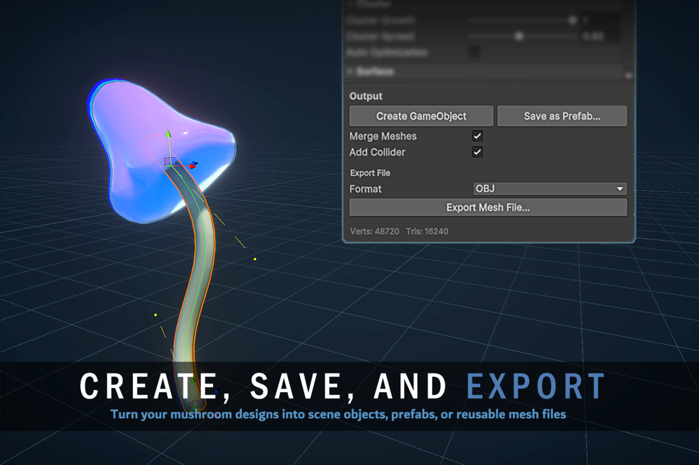Click the yellow control point right of stem
The image size is (699, 465).
click(255, 259)
